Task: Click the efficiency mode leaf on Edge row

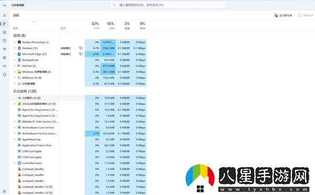Action: tap(80, 54)
